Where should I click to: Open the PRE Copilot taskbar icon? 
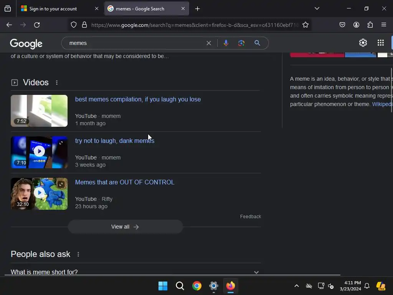(x=381, y=286)
